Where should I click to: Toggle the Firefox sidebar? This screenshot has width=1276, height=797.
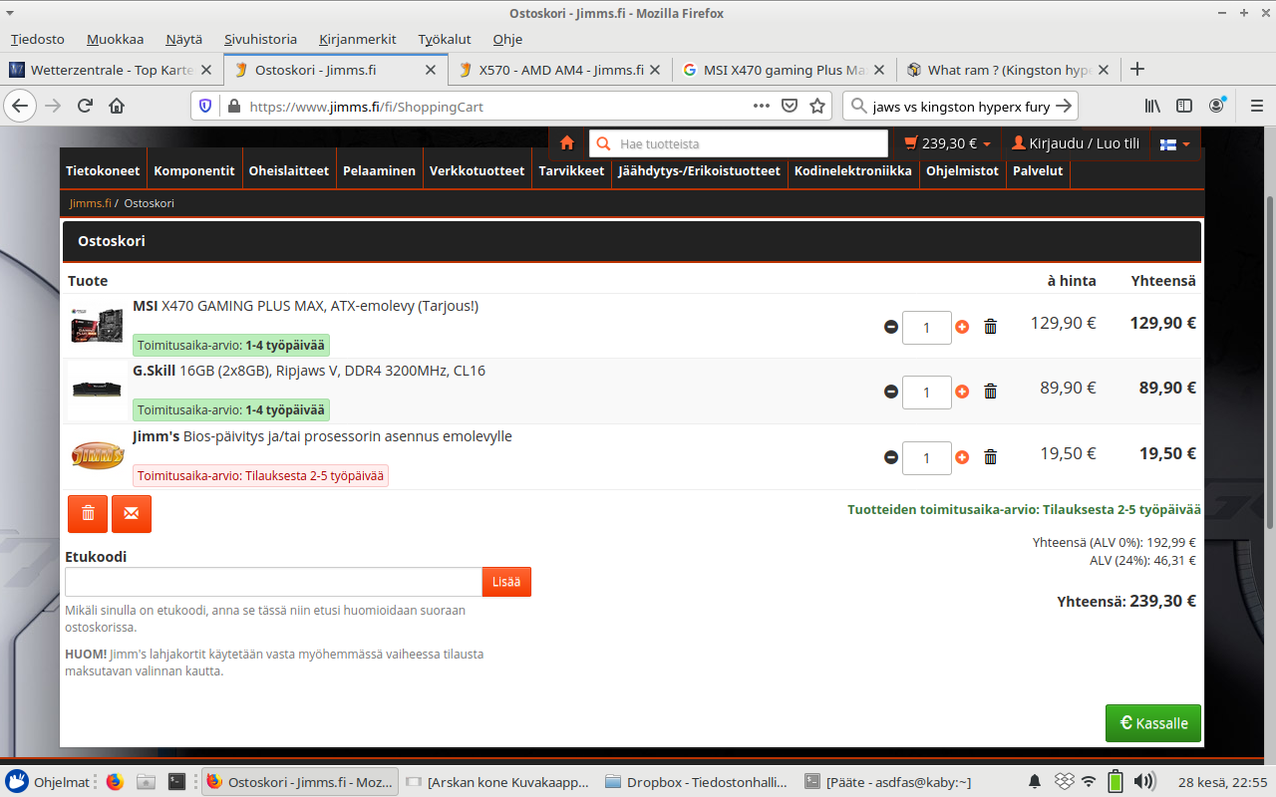[x=1184, y=106]
